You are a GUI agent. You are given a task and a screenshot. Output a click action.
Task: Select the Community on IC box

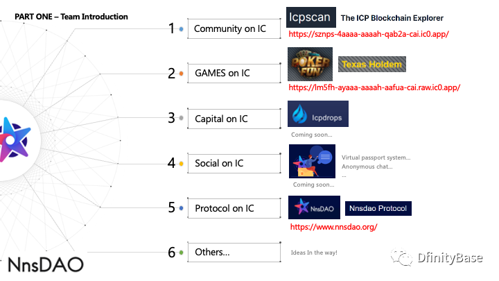point(234,28)
